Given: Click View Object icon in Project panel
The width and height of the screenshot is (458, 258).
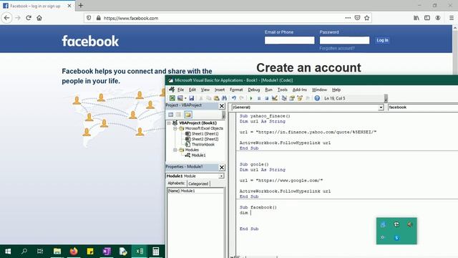Looking at the screenshot, I should pos(178,115).
